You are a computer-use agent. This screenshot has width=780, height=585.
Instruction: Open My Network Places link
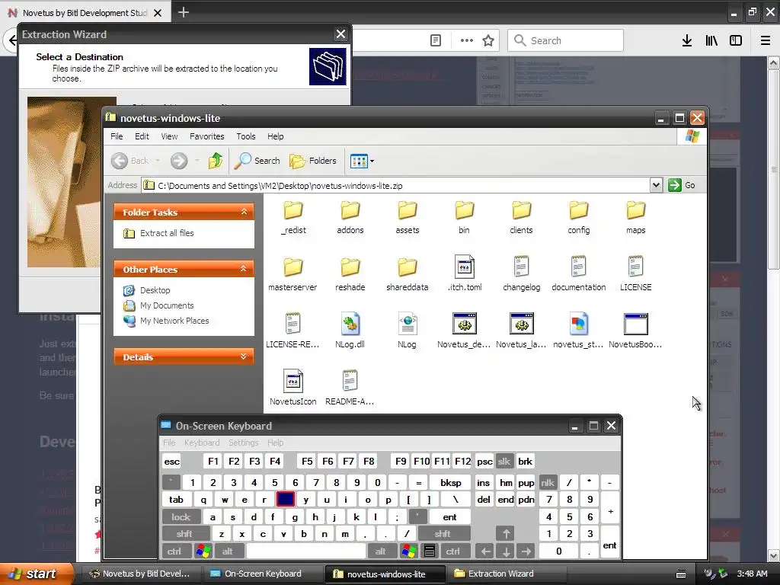174,321
